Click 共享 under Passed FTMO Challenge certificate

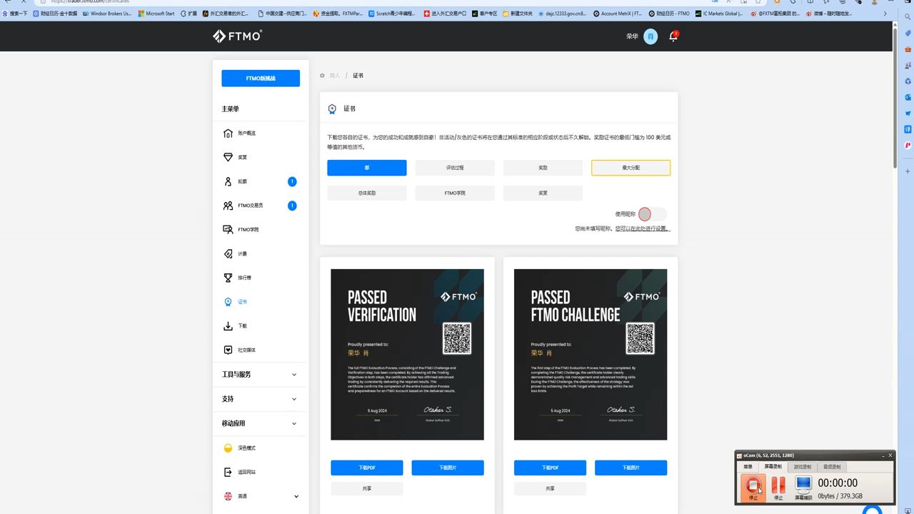(550, 488)
